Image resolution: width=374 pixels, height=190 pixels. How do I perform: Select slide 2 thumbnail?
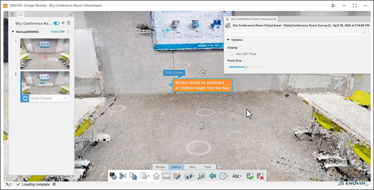point(45,83)
